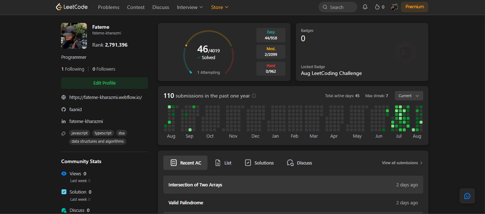Click the 1 Attempting text
This screenshot has height=214, width=485.
[209, 72]
